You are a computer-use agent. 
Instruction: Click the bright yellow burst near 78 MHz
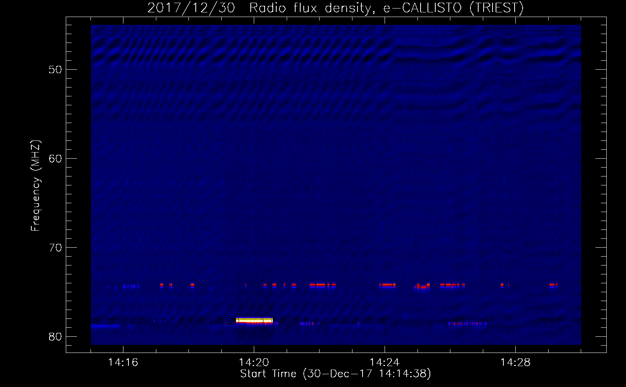click(254, 320)
